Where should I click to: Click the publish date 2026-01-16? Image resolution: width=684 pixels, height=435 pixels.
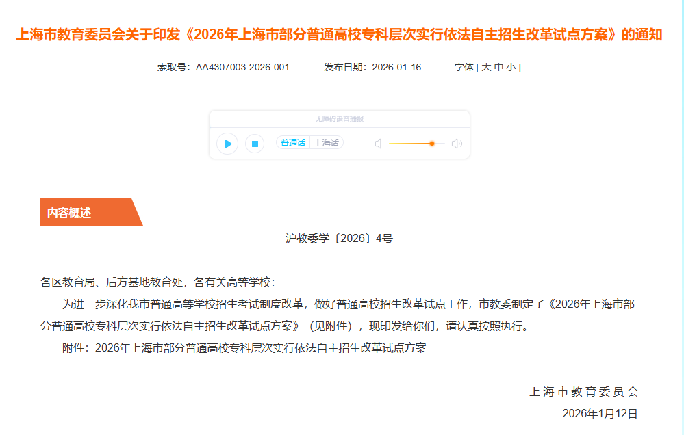[x=396, y=67]
